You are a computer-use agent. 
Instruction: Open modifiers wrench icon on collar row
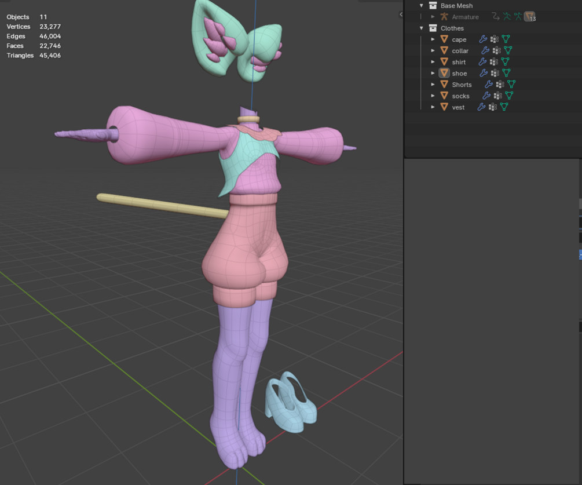tap(485, 50)
